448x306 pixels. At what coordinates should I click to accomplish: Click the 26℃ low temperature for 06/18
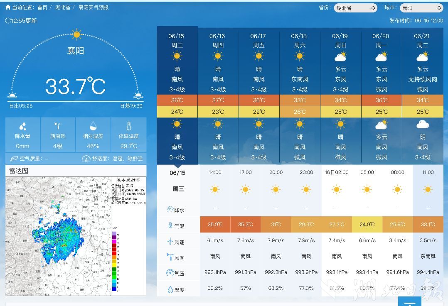[300, 112]
